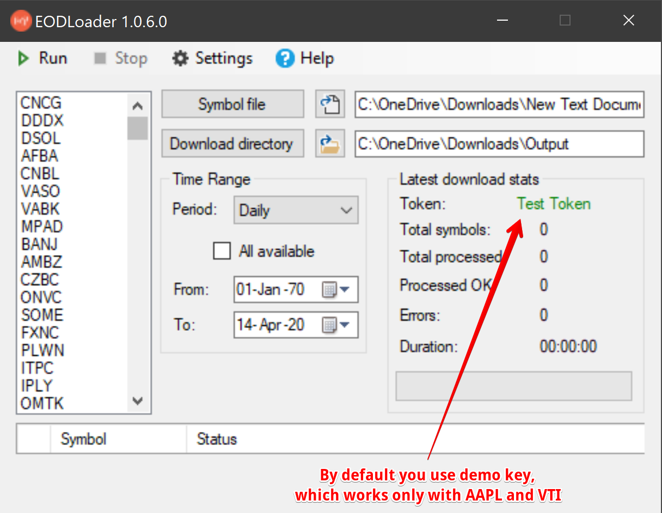Select MPAD in the symbol list
The image size is (662, 513).
click(42, 226)
